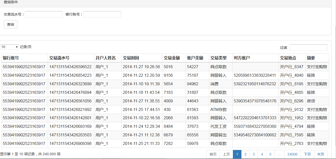
Task: Click the 上页 previous page link
Action: tap(226, 154)
